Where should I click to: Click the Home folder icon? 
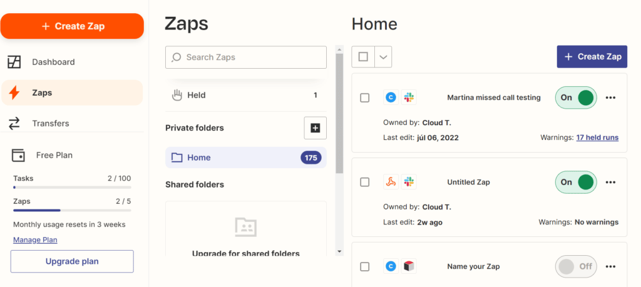point(177,158)
